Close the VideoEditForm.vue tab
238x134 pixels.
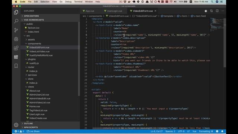click(155, 11)
